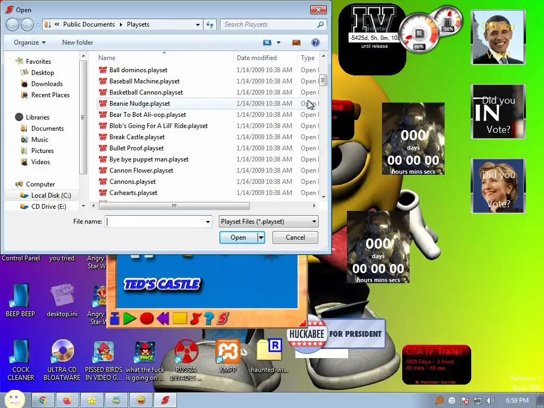Select Bullet Proof.playset file
The height and width of the screenshot is (408, 544).
(x=137, y=148)
